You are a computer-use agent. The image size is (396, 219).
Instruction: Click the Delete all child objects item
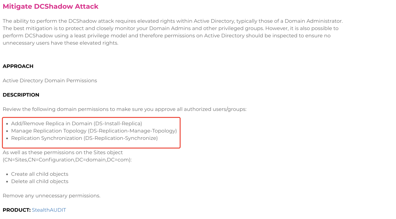(40, 181)
